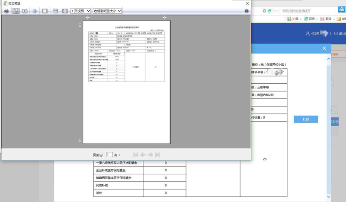Go to first page arrow
This screenshot has width=346, height=202.
(135, 155)
